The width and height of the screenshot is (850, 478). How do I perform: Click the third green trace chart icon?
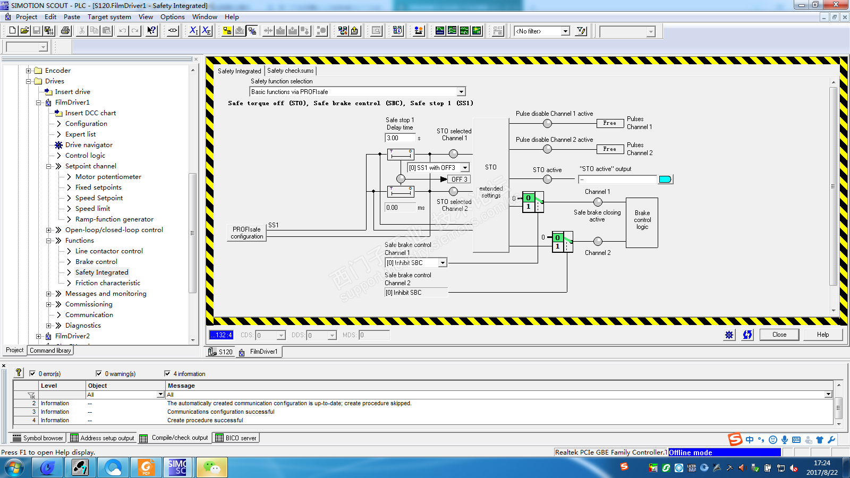click(x=464, y=31)
